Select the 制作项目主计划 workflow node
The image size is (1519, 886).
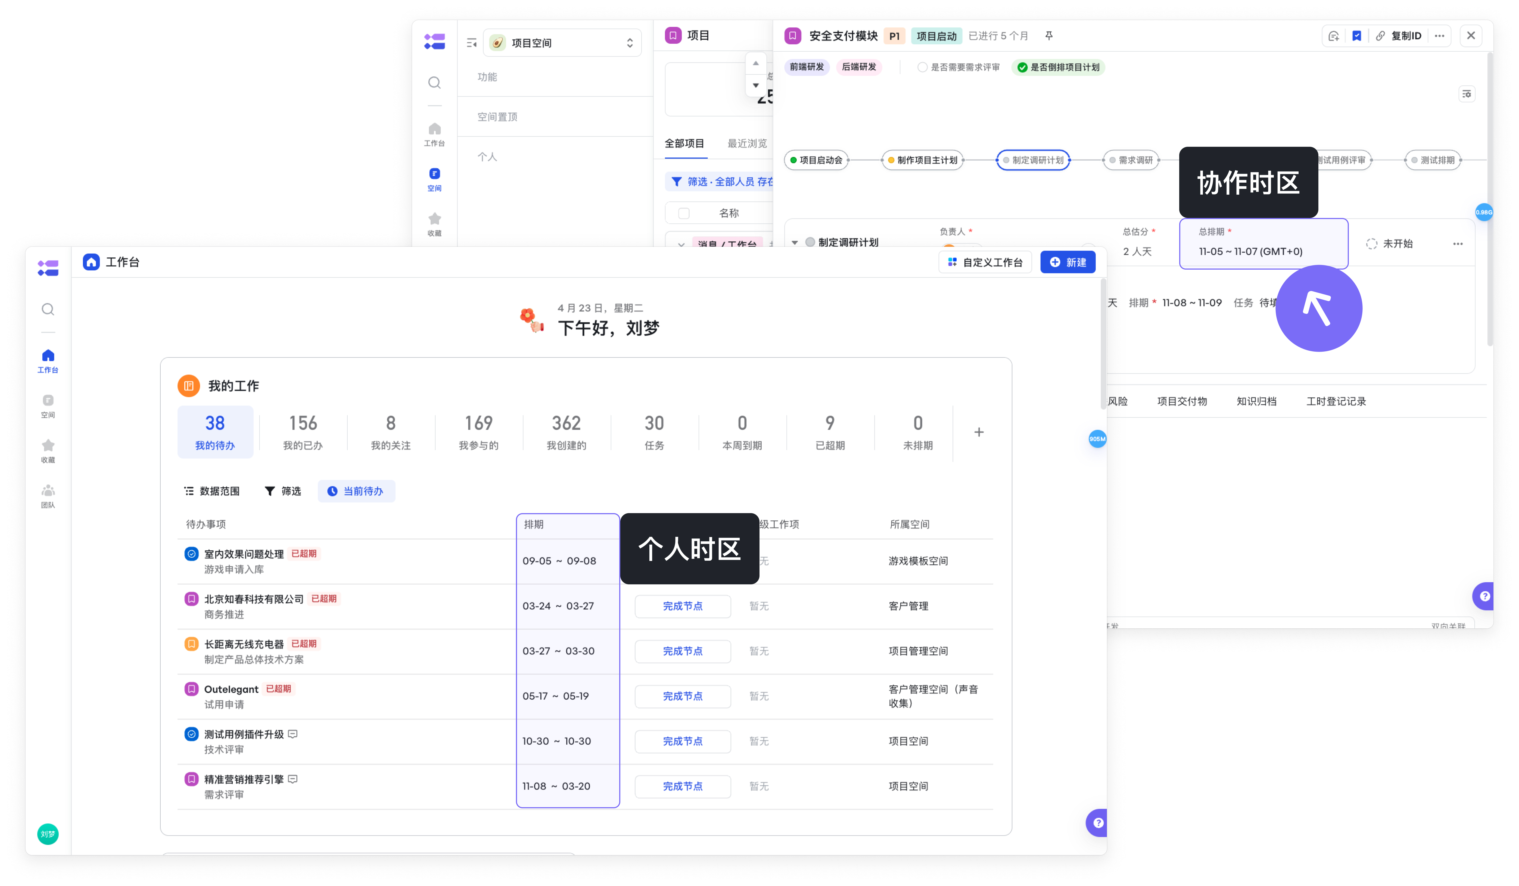pos(923,160)
